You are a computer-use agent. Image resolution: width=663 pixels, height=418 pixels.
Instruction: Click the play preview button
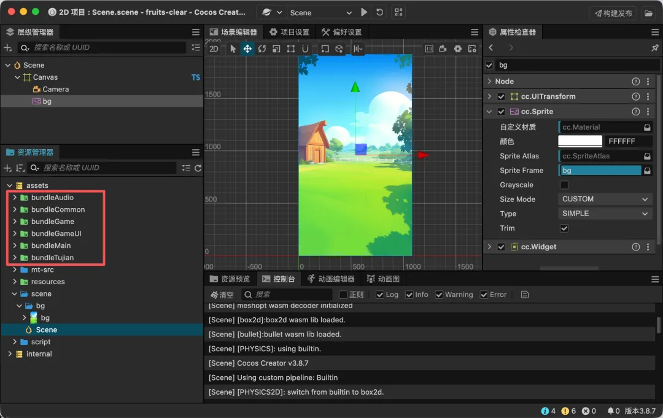click(x=365, y=12)
